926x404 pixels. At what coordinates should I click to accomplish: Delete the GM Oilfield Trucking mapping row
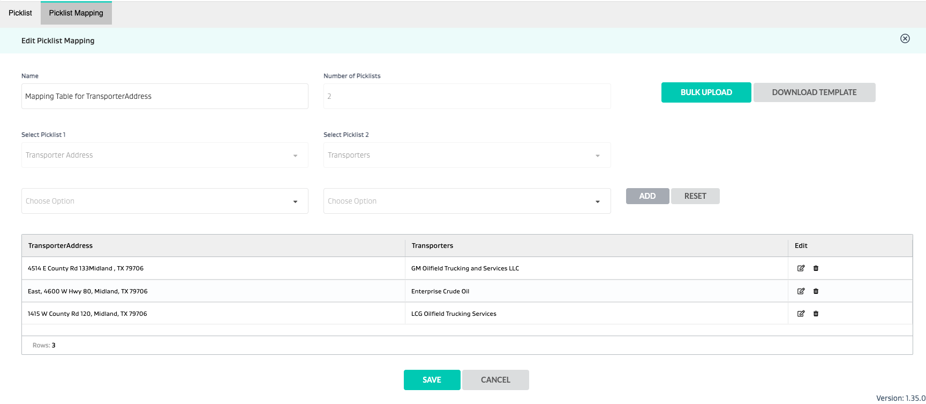pos(816,268)
